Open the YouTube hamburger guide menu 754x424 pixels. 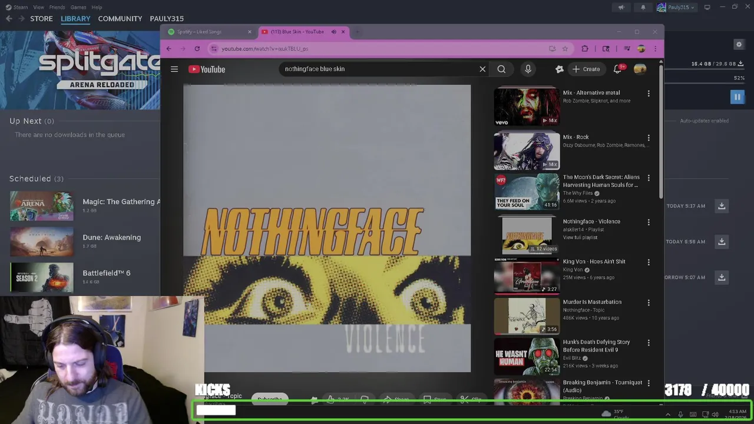pos(174,69)
